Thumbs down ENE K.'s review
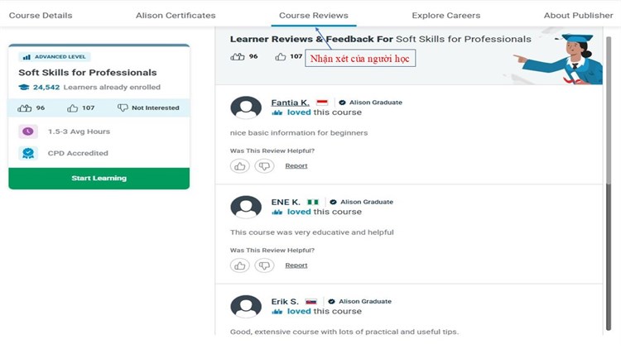Viewport: 621px width, 349px height. coord(265,265)
